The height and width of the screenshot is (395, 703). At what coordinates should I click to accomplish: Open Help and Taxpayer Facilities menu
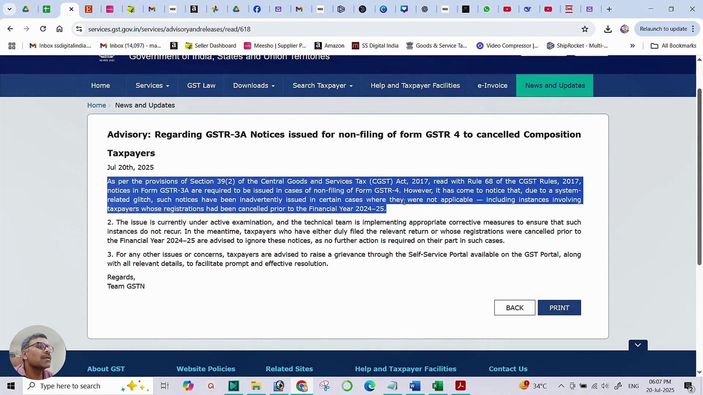coord(415,86)
